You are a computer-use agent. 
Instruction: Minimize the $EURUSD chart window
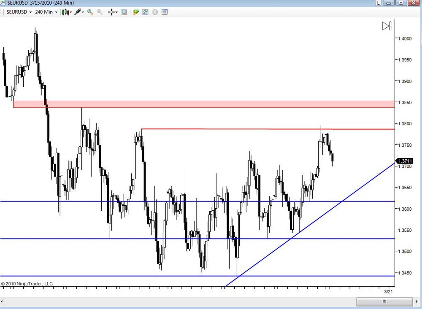[389, 3]
